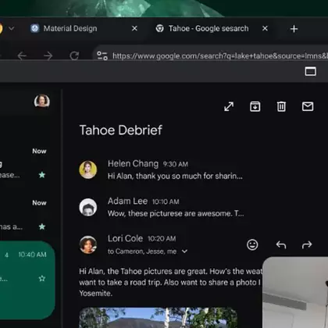Click the 'to Cameron, Jesse, me' recipients line
The width and height of the screenshot is (328, 328).
pyautogui.click(x=142, y=251)
